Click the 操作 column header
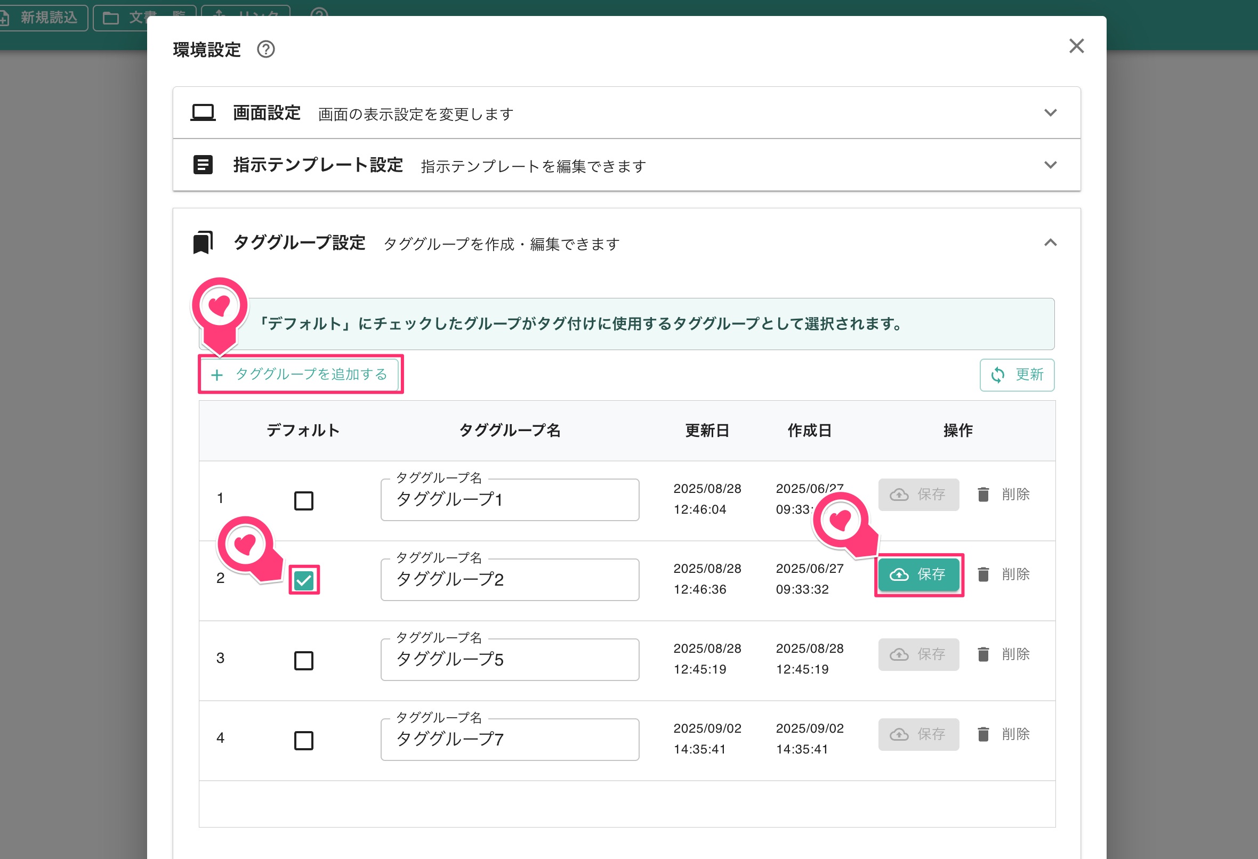Viewport: 1258px width, 859px height. pyautogui.click(x=957, y=431)
